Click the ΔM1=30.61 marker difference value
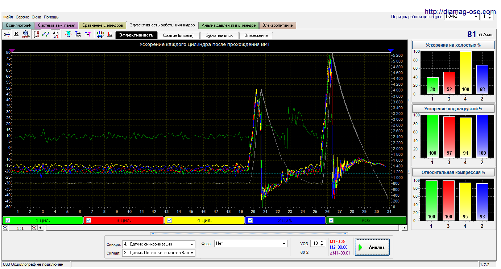 tap(340, 253)
